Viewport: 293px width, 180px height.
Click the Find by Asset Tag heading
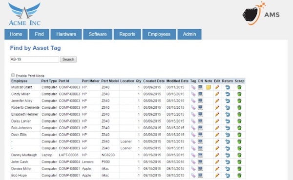click(35, 48)
